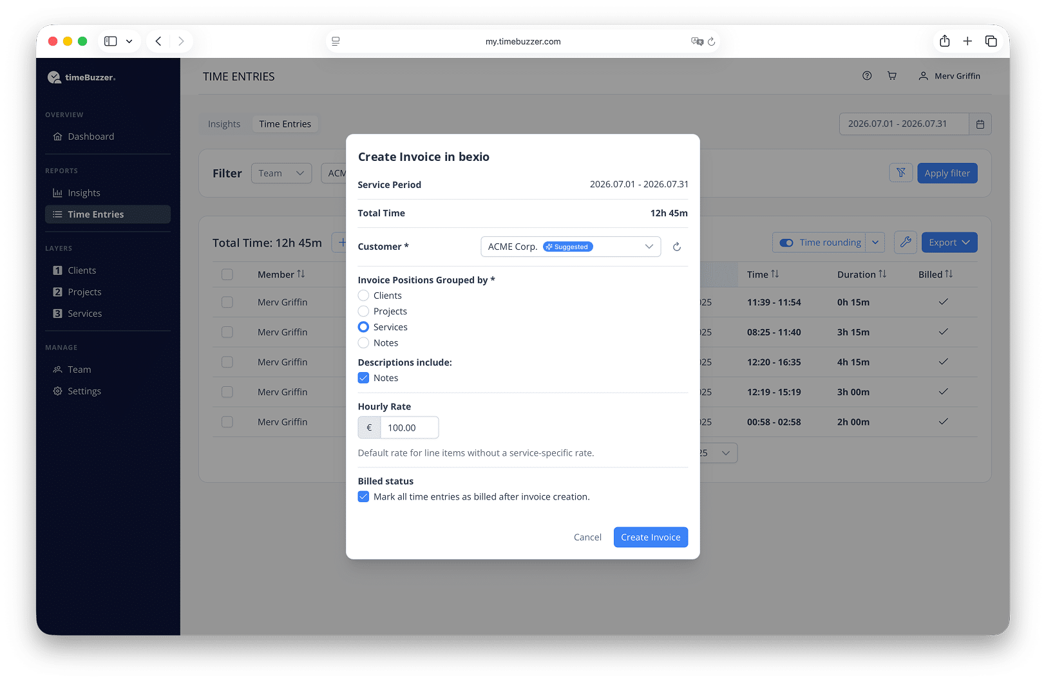The height and width of the screenshot is (683, 1046).
Task: Go back in browser history
Action: coord(158,41)
